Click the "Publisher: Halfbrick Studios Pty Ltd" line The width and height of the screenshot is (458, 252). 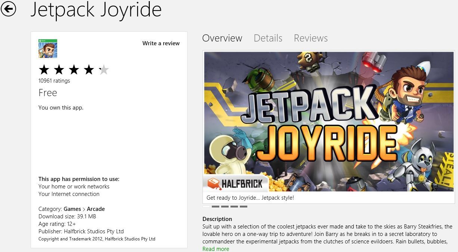coord(81,231)
